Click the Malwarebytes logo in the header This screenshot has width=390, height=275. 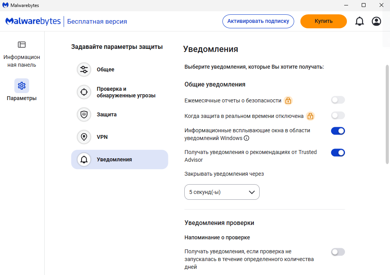pyautogui.click(x=33, y=21)
